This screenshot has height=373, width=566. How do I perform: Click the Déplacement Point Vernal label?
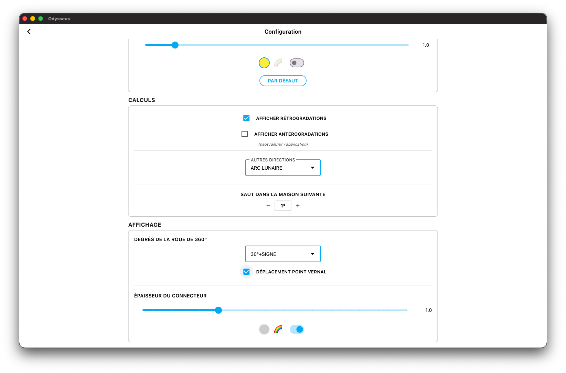291,272
